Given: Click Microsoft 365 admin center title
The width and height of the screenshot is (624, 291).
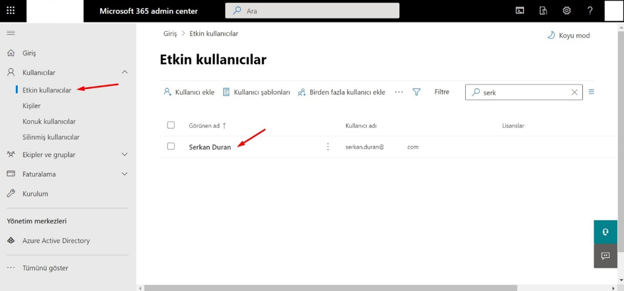Looking at the screenshot, I should click(148, 11).
